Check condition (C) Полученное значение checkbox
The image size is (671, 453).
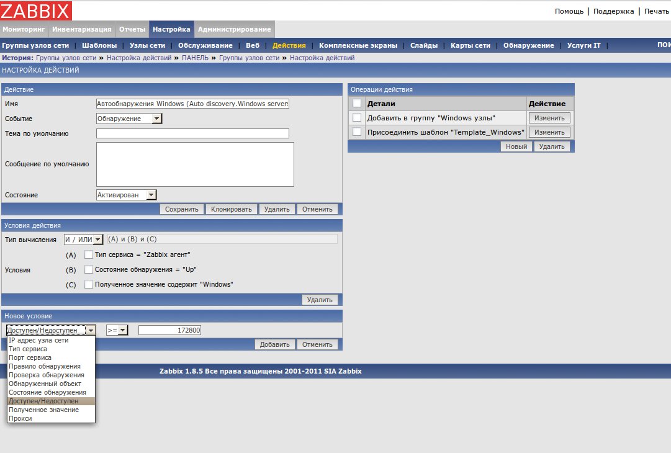pyautogui.click(x=89, y=284)
